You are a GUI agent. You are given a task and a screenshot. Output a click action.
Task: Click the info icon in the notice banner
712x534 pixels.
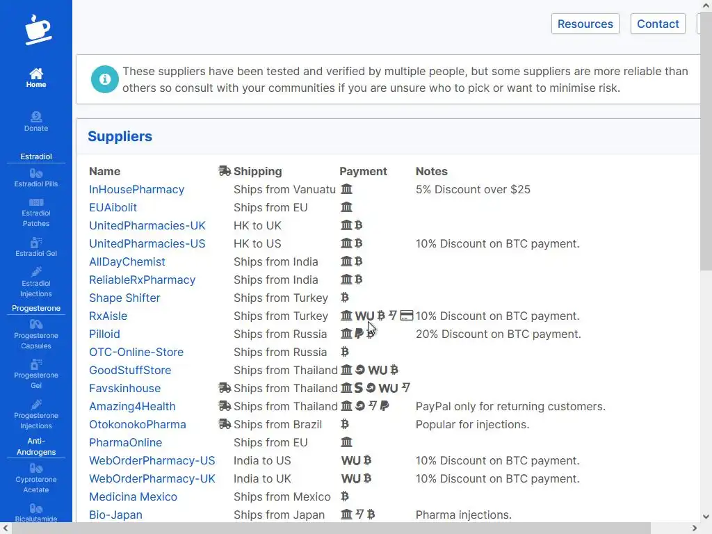click(105, 79)
